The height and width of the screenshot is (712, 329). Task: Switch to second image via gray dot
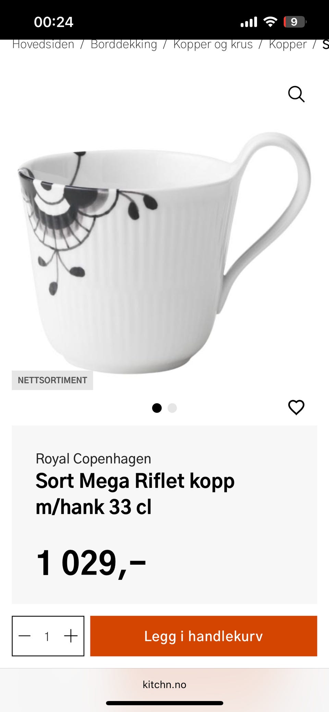click(x=172, y=408)
